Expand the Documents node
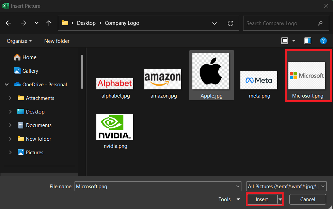Screen dimensions: 333x209 coord(10,125)
